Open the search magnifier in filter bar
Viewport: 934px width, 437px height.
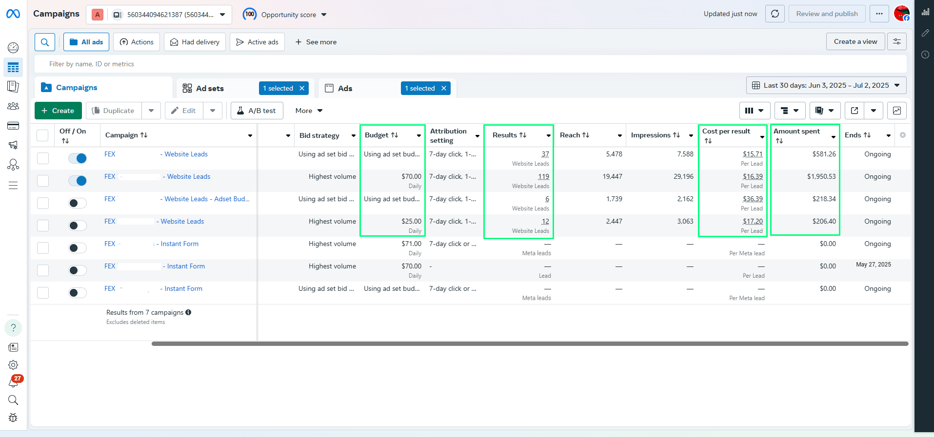[44, 42]
